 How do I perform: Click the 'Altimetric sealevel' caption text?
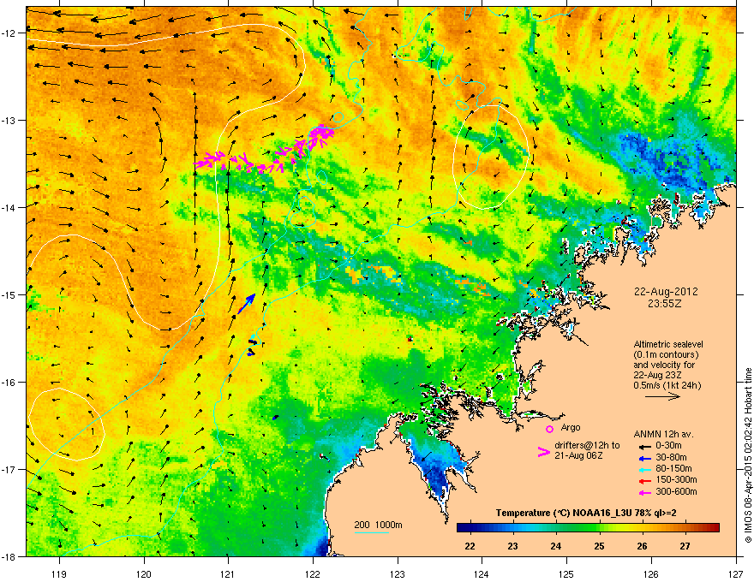pos(668,344)
